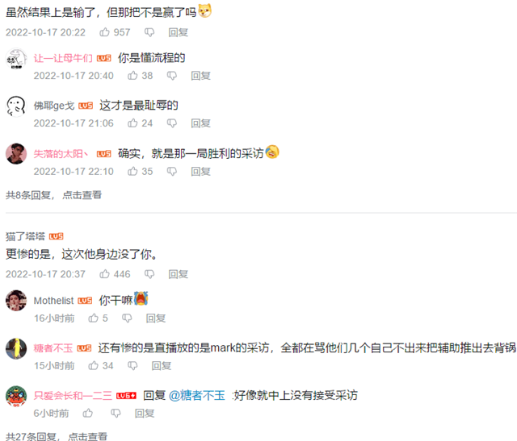This screenshot has width=517, height=441.
Task: Open 猫了塔塔 username link
Action: 25,236
